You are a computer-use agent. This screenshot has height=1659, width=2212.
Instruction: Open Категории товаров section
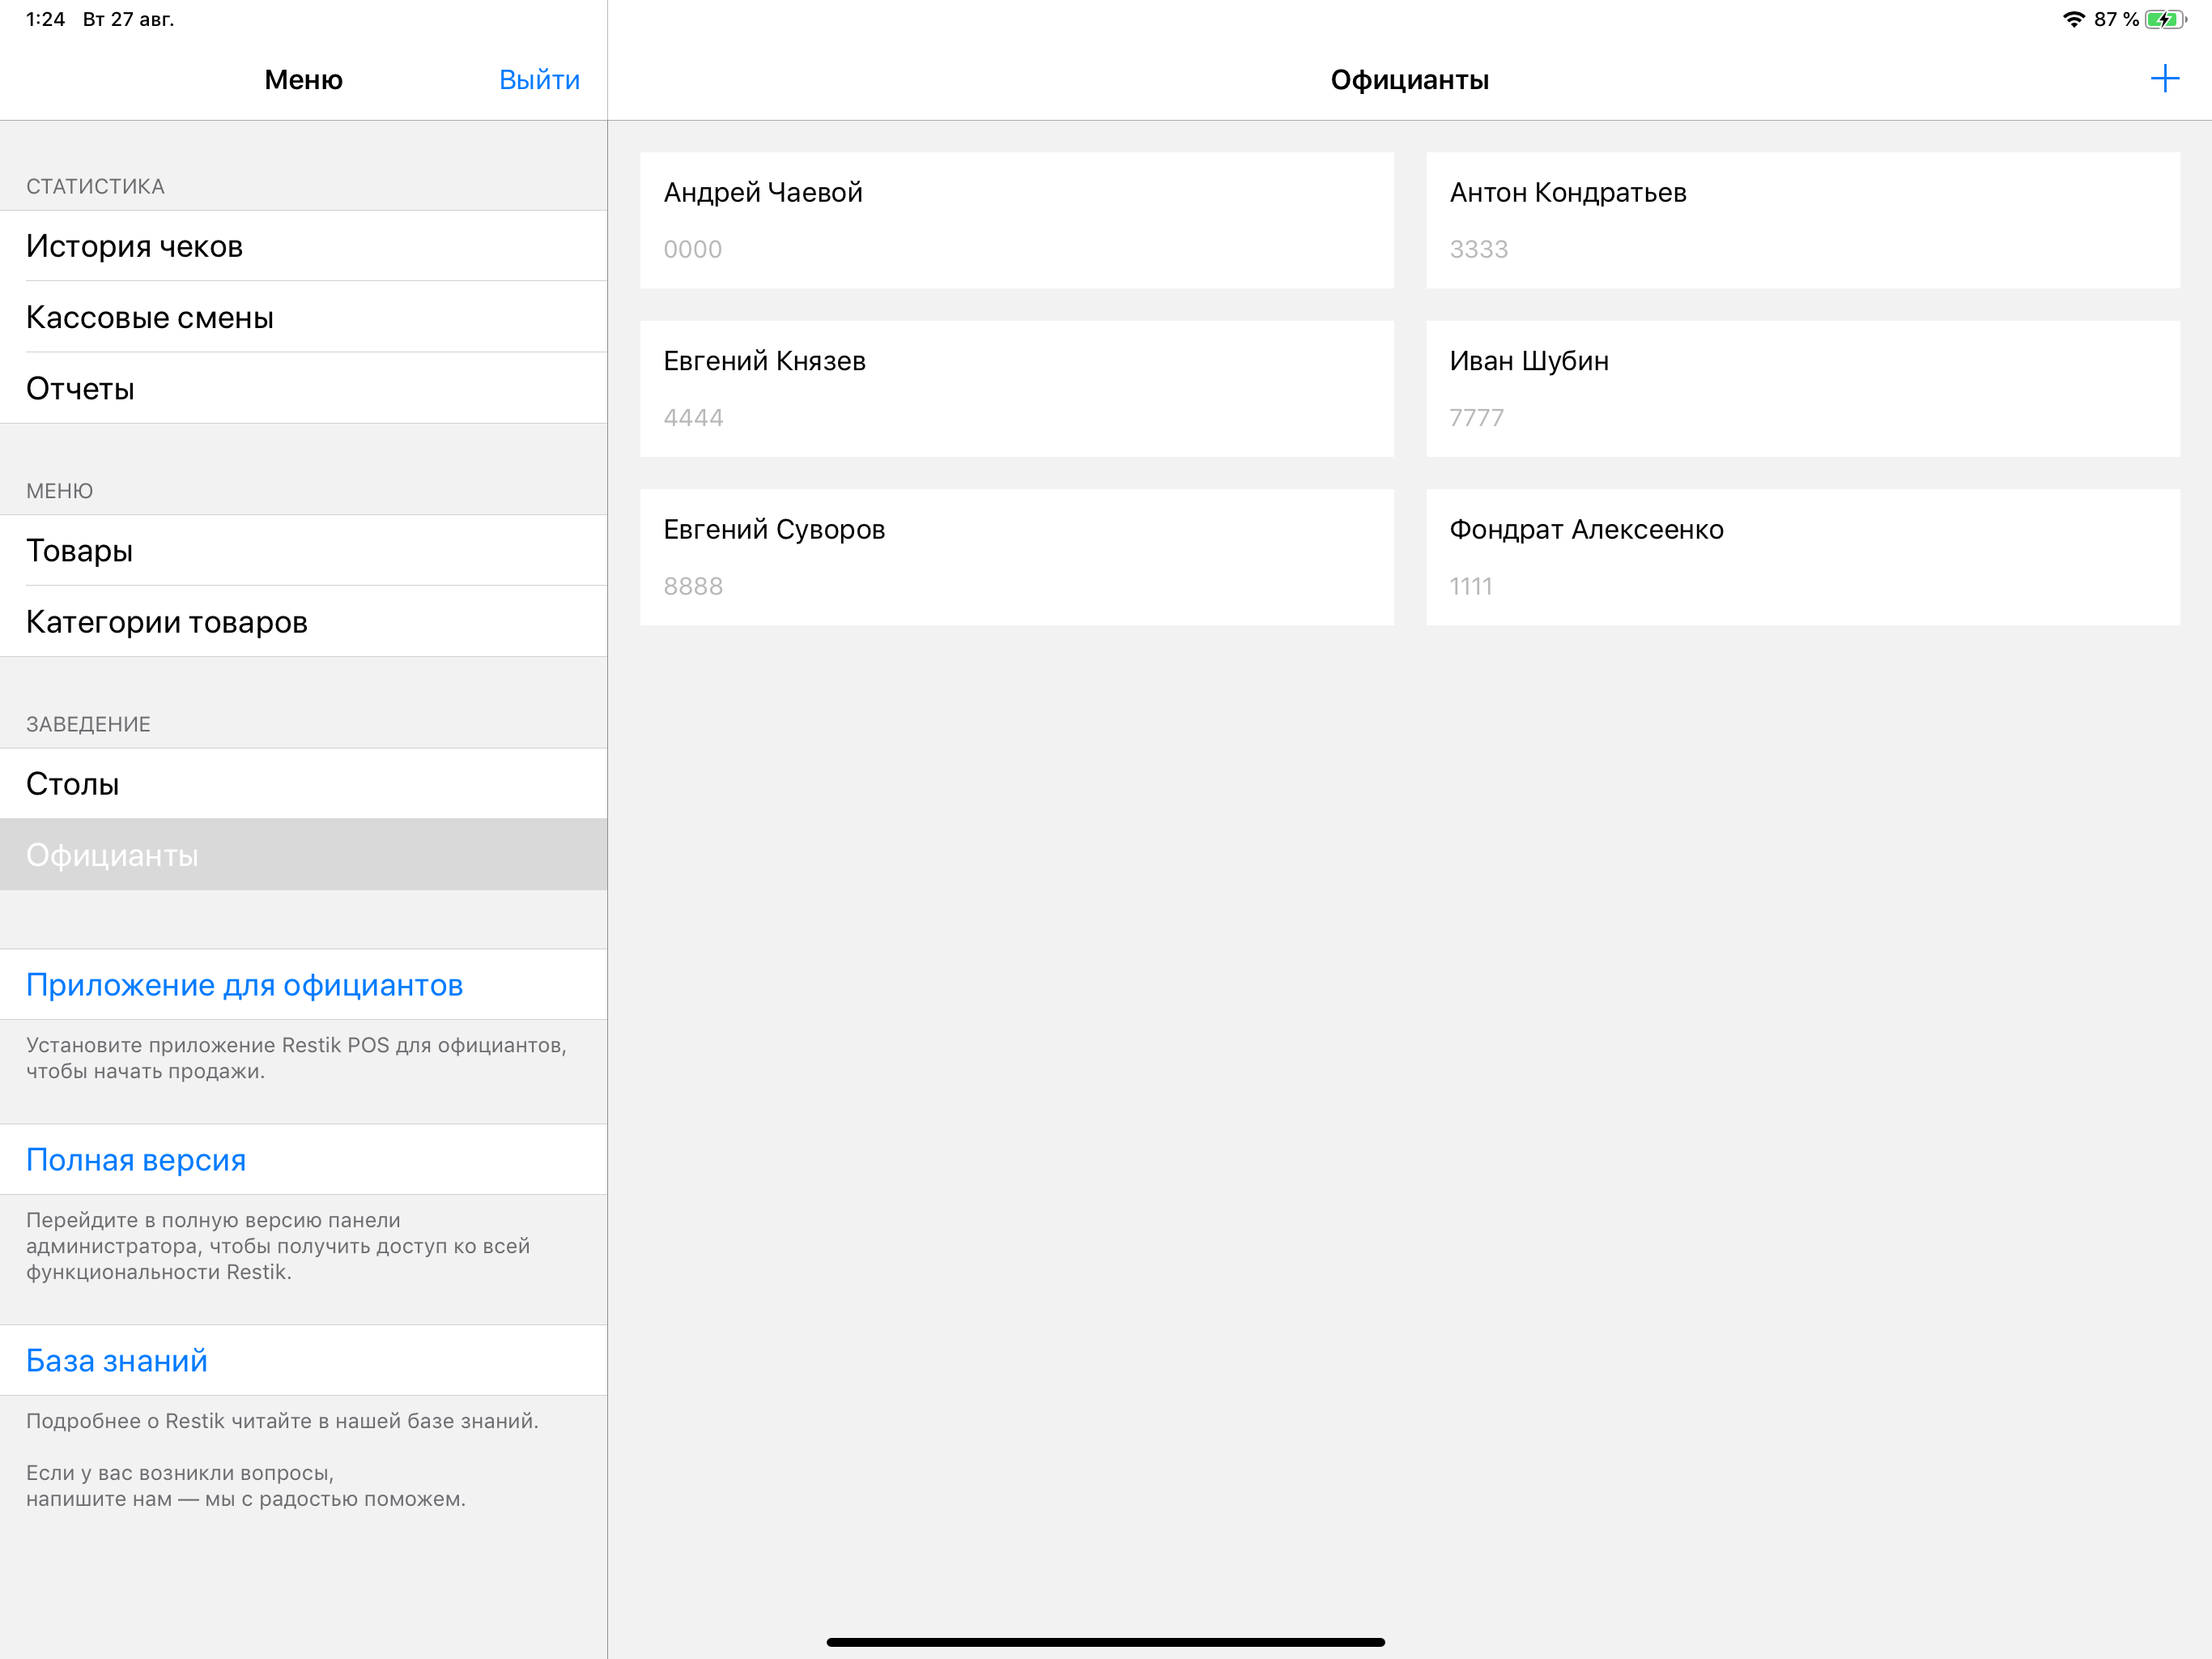pyautogui.click(x=303, y=621)
